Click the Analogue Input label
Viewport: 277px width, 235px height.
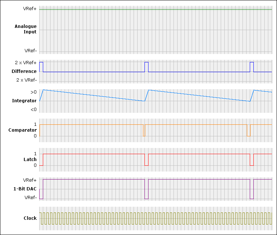pos(26,29)
